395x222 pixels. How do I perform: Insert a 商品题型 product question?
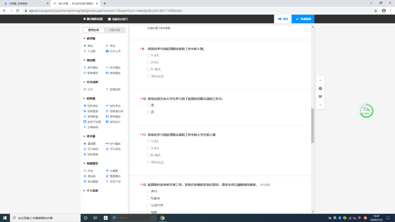(93, 181)
